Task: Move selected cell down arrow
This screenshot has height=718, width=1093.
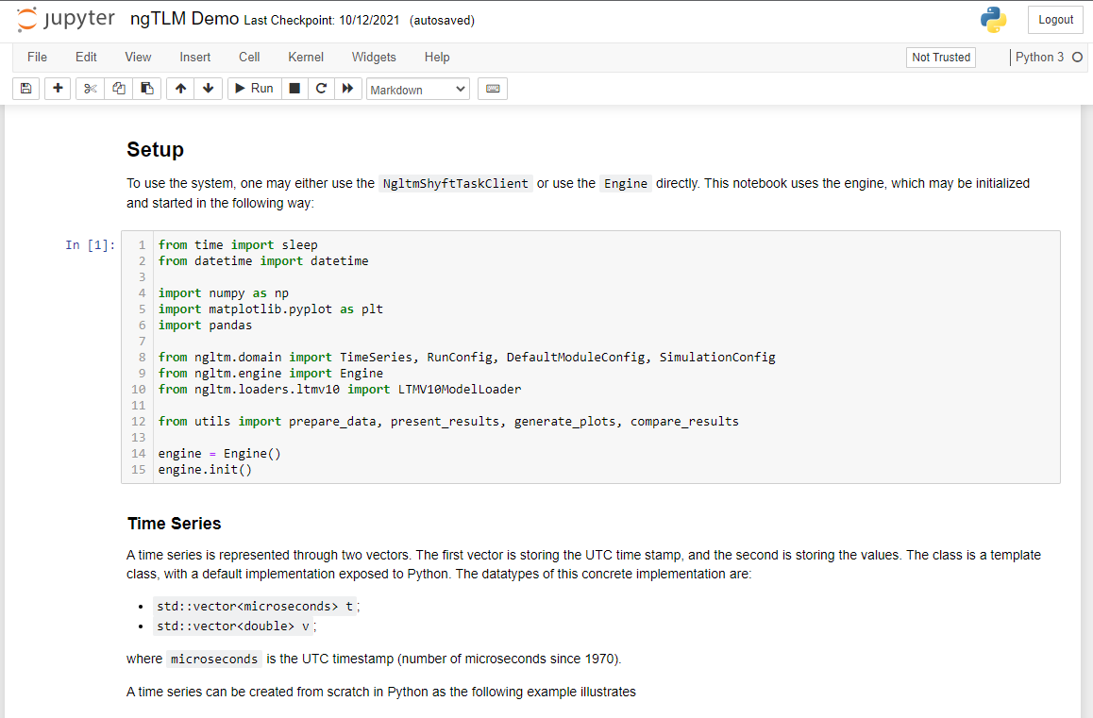Action: [x=208, y=89]
